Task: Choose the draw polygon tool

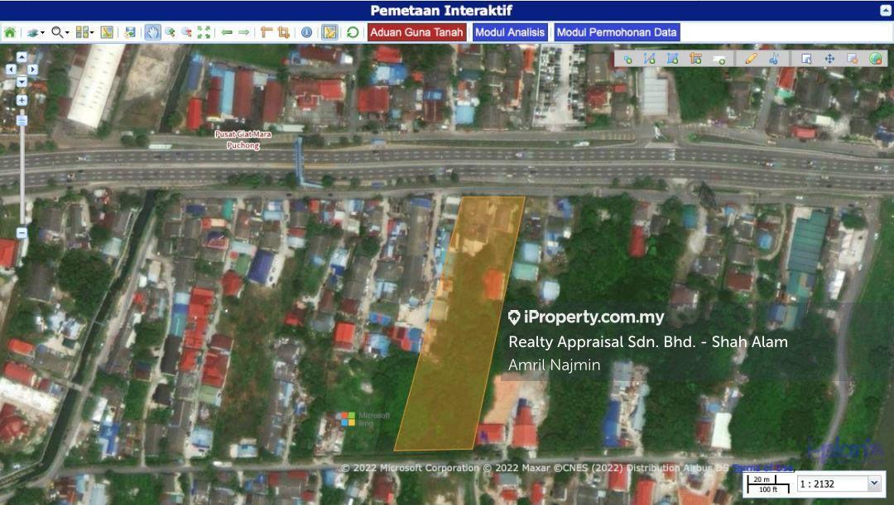Action: (x=672, y=59)
